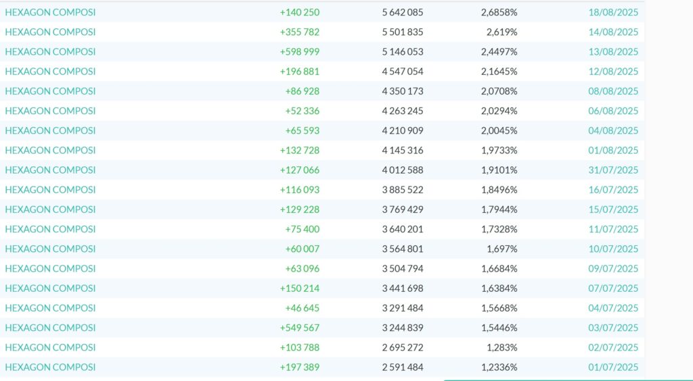Open HEXAGON COMPOSI link in 02/07/2025 row
Image resolution: width=693 pixels, height=381 pixels.
(50, 347)
